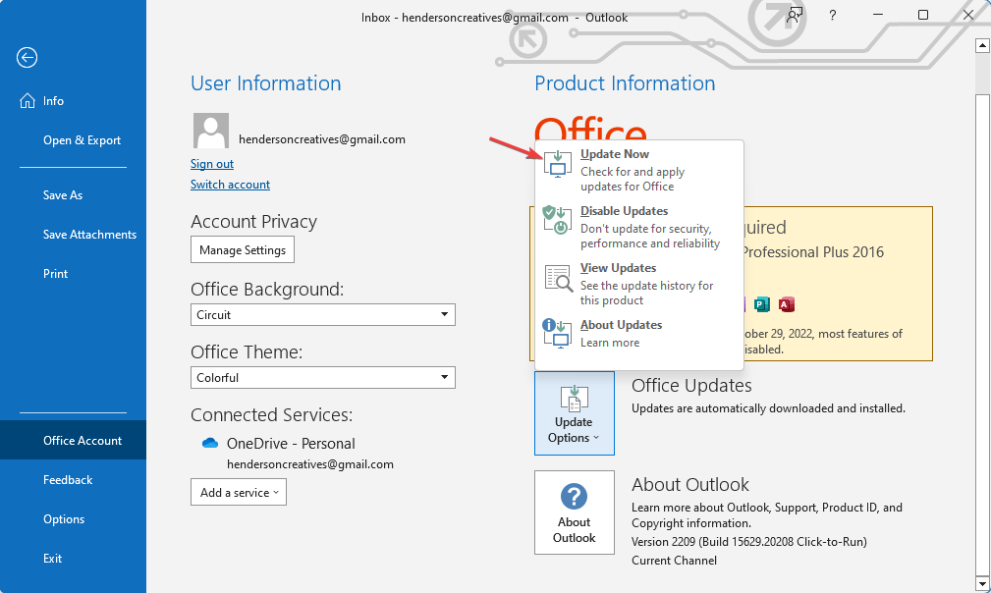Click the Disable Updates shield icon

pyautogui.click(x=556, y=220)
